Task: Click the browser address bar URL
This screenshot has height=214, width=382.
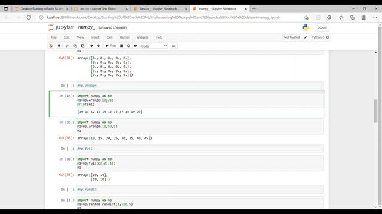Action: [163, 17]
